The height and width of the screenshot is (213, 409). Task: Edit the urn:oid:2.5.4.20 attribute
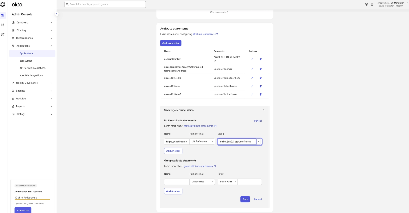pos(252,78)
